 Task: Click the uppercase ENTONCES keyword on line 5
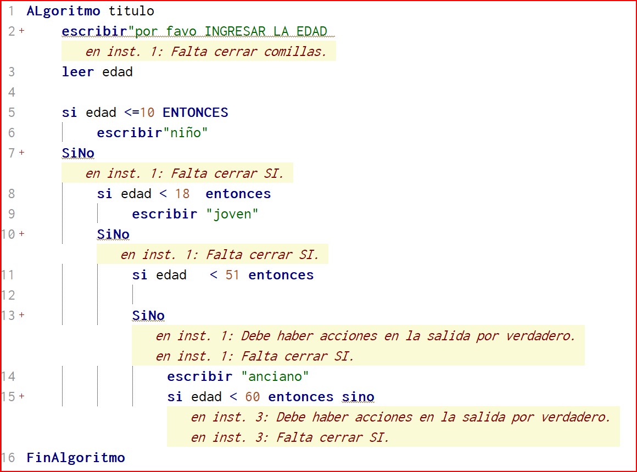tap(195, 113)
